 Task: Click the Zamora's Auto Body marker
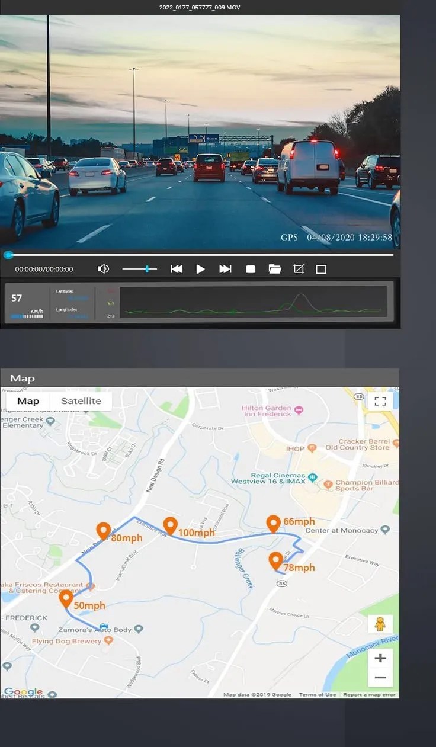(139, 629)
